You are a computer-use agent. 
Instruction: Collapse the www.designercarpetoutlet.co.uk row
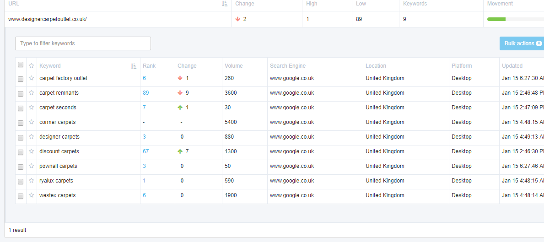tap(47, 19)
